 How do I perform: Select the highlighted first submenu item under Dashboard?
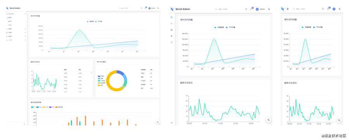[10, 17]
